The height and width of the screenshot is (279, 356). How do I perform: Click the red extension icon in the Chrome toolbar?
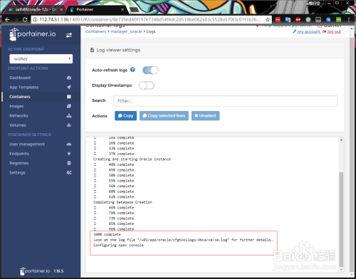click(x=278, y=20)
